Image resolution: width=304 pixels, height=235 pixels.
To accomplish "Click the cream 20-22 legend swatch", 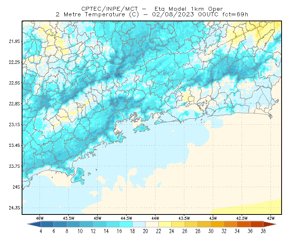I will point(152,224).
